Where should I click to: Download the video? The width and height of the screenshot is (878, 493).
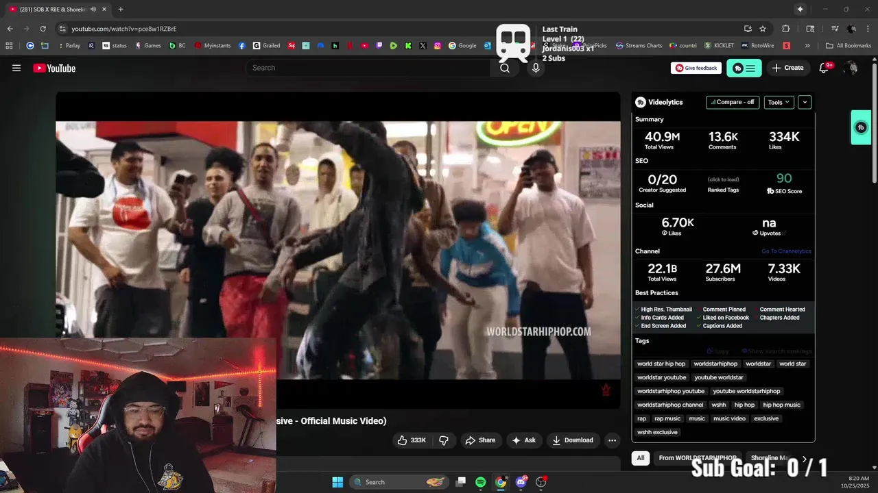(x=573, y=440)
